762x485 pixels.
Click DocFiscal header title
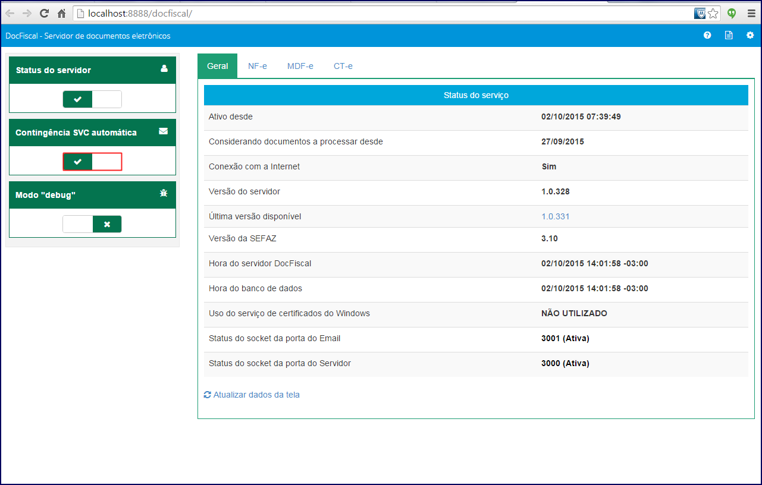click(88, 36)
